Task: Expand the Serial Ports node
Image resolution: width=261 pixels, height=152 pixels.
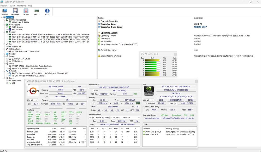Action: point(7,81)
